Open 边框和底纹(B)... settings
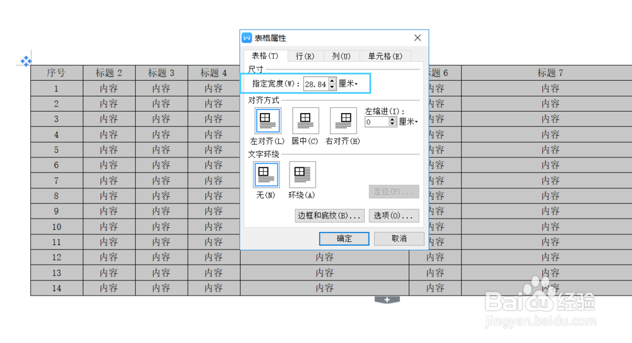Image resolution: width=632 pixels, height=343 pixels. tap(330, 215)
